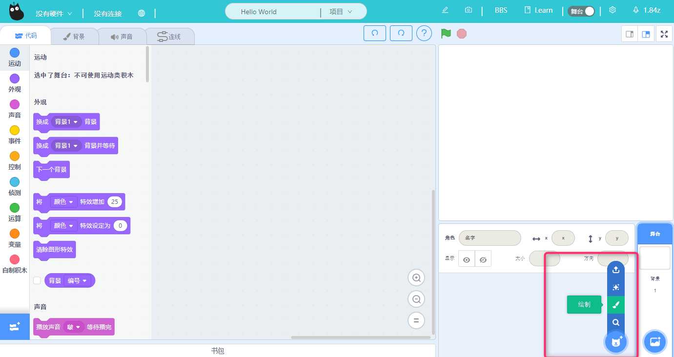
Task: Click the sprite x coordinate field
Action: 563,238
